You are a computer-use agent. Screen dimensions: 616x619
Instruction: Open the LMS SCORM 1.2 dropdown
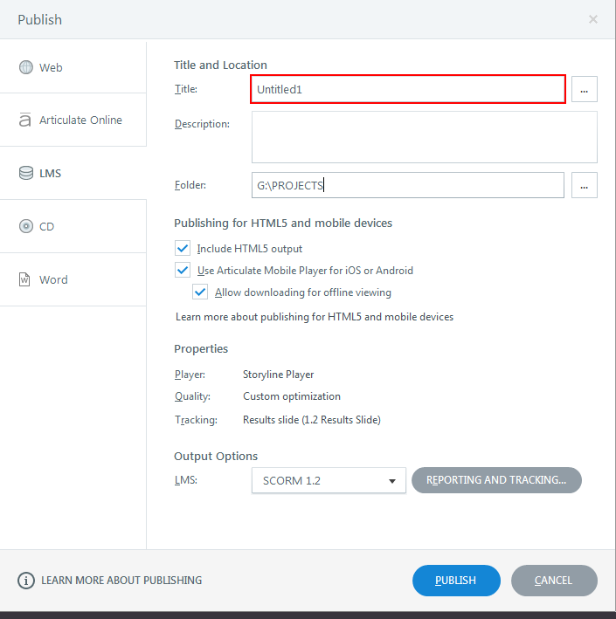[329, 480]
